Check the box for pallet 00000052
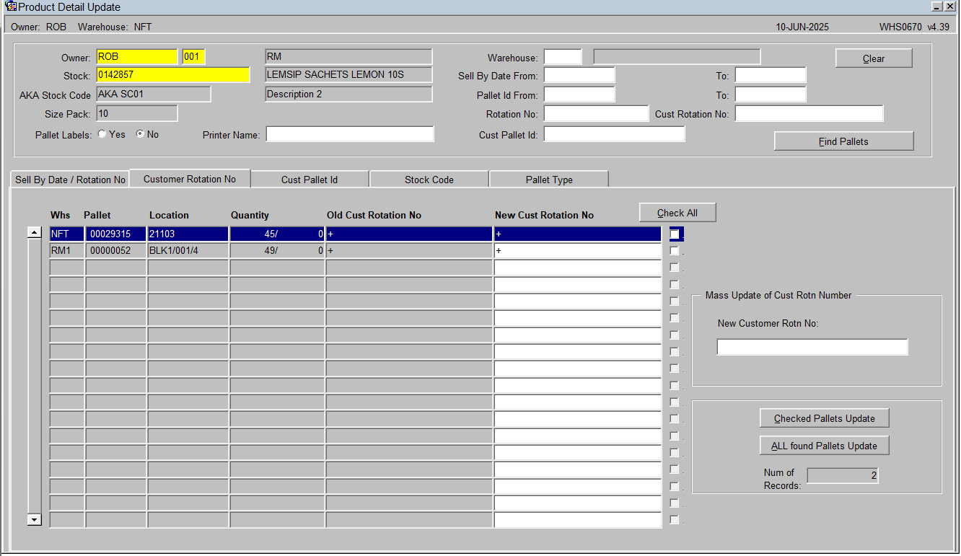 click(675, 251)
